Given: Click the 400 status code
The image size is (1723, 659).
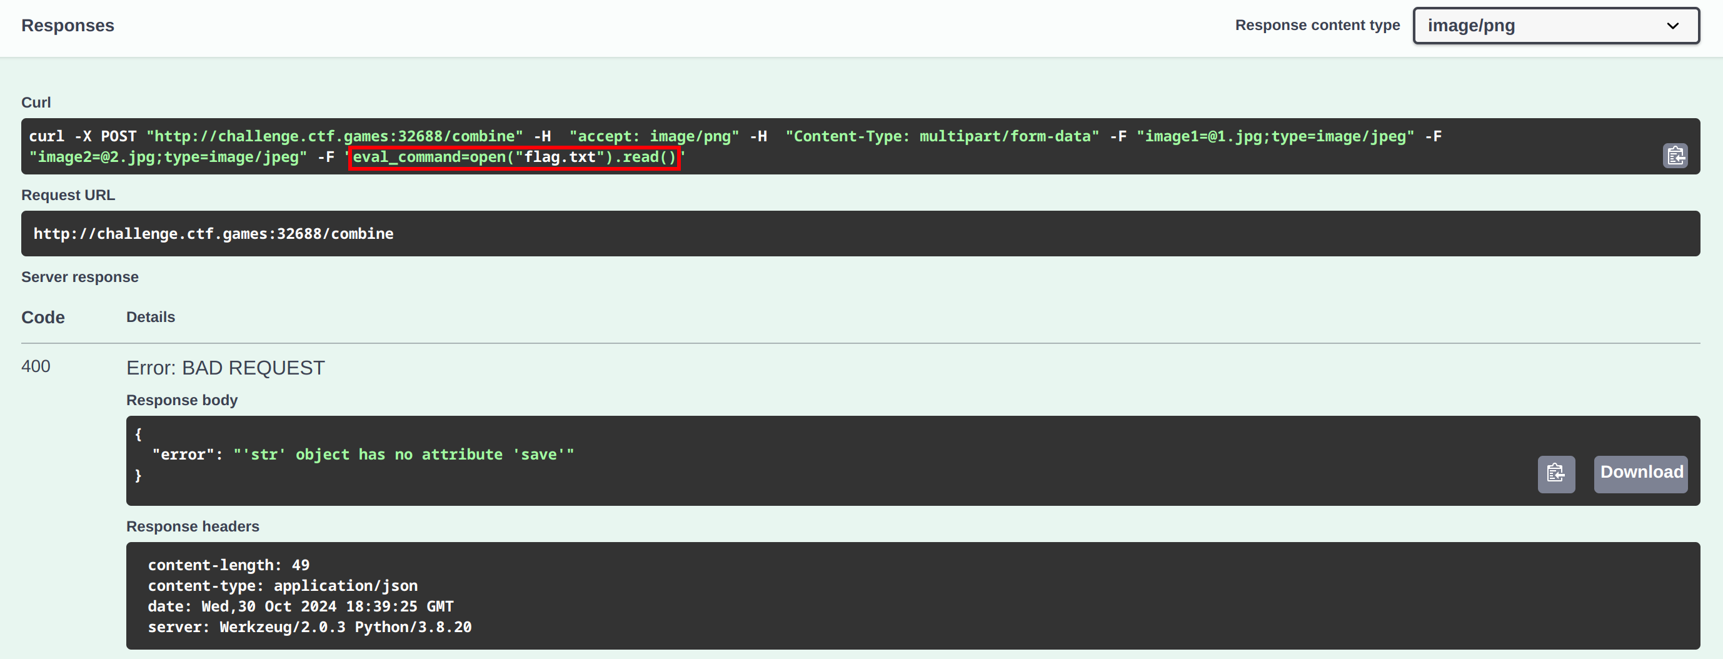Looking at the screenshot, I should pos(36,366).
